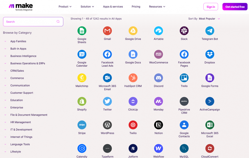Screen dimensions: 249x158
Task: Open the Stripe icon
Action: coord(82,125)
